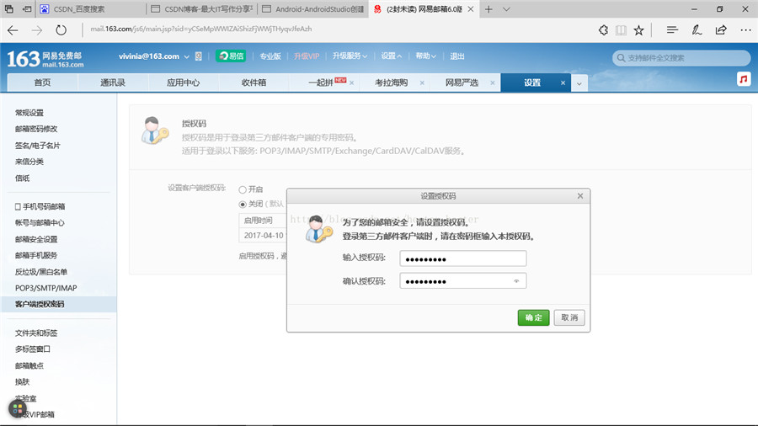Click the browser forward arrow
758x426 pixels.
pyautogui.click(x=37, y=30)
